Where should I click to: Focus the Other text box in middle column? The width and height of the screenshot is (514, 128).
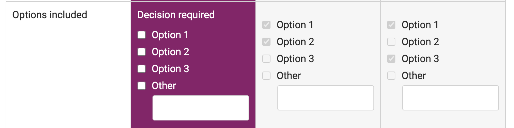click(x=325, y=98)
